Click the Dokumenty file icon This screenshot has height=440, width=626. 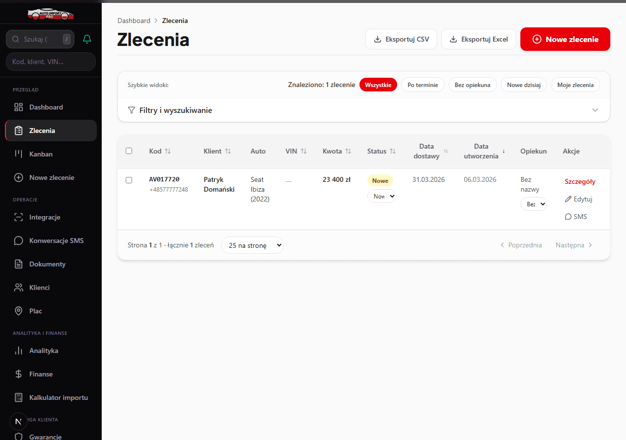(19, 264)
